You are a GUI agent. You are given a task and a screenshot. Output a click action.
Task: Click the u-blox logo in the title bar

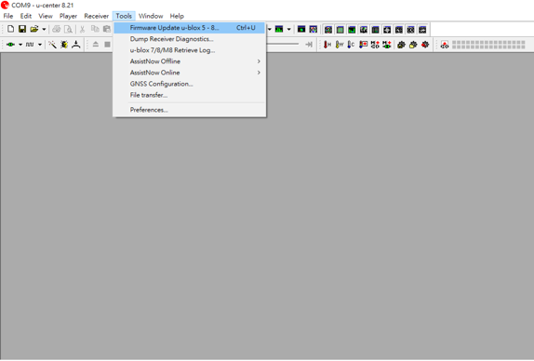[5, 5]
